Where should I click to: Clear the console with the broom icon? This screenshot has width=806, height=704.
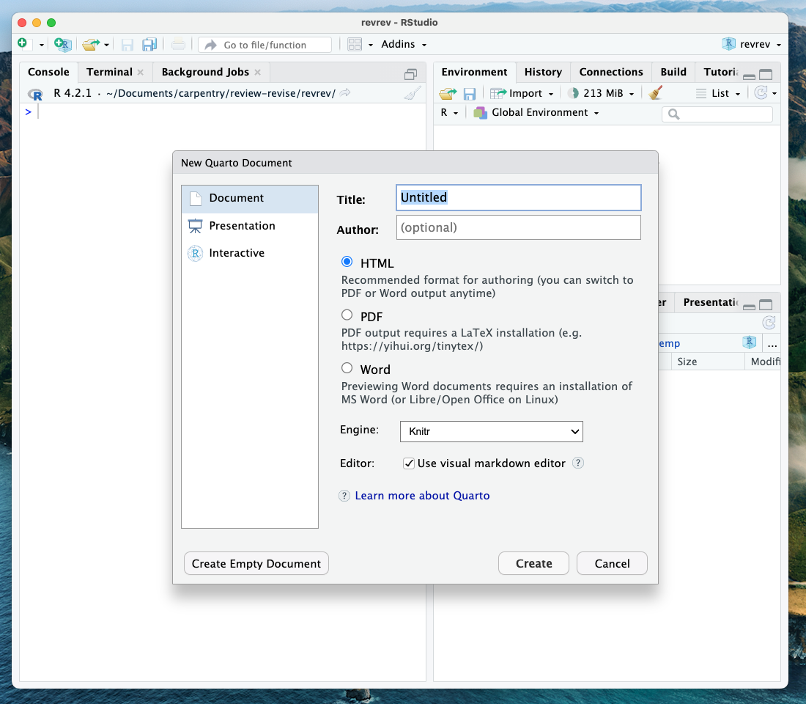(x=413, y=92)
